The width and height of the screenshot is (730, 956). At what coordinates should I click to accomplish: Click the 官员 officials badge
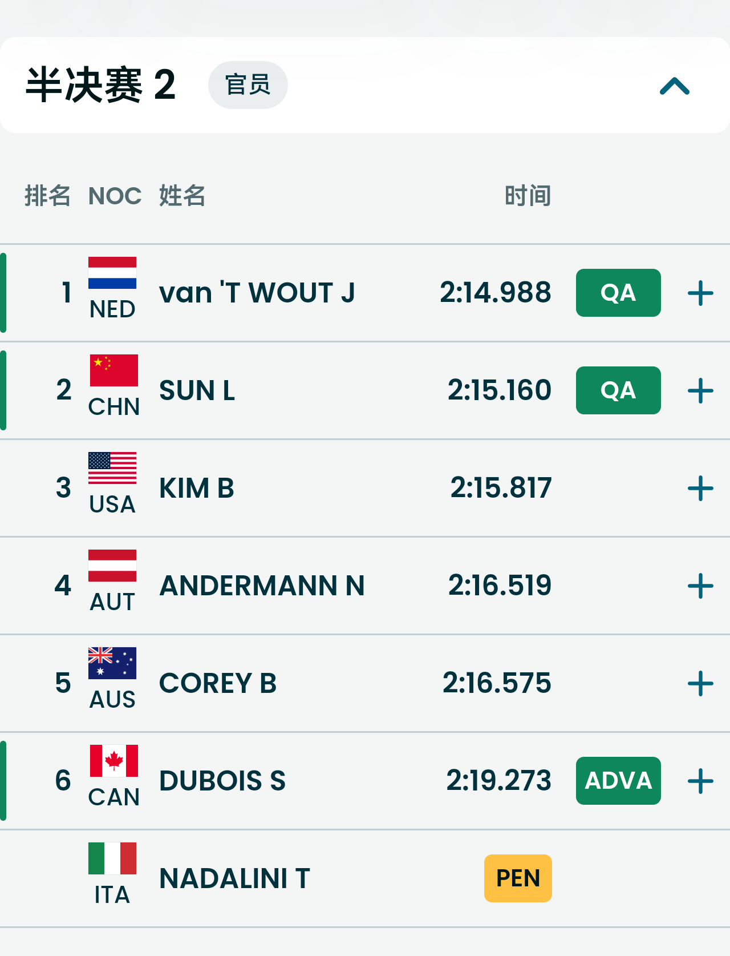point(248,85)
